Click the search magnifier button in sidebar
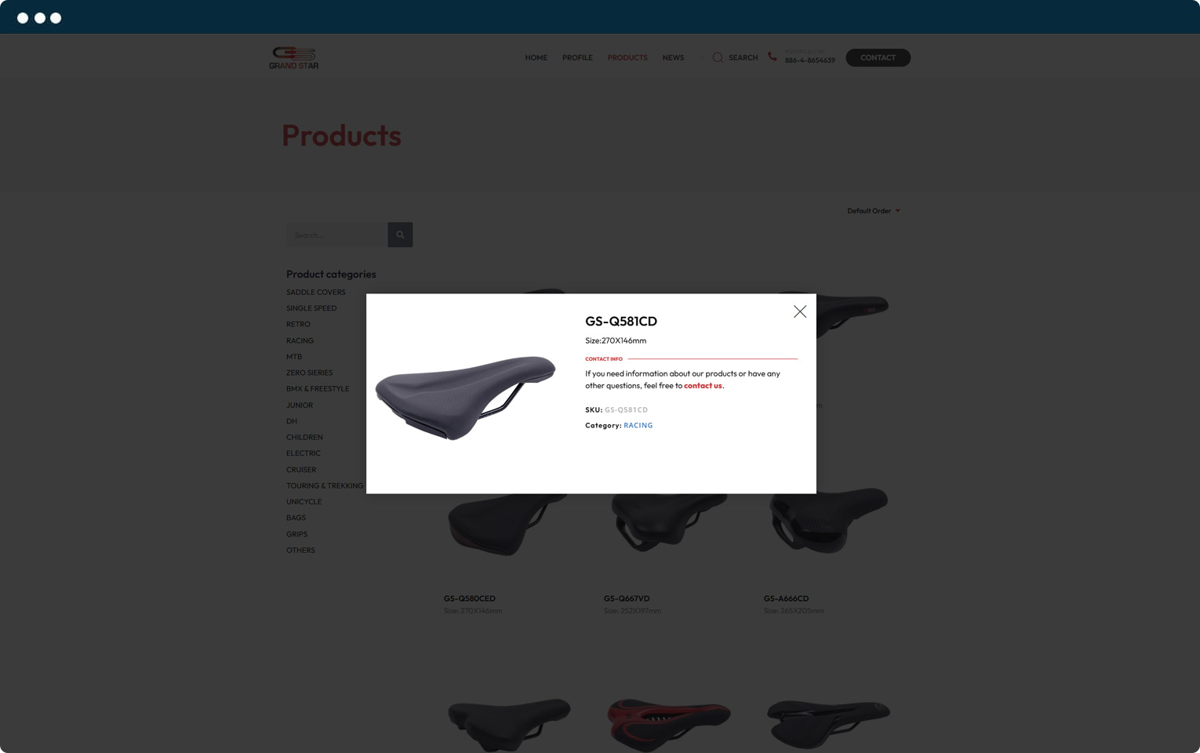The width and height of the screenshot is (1200, 753). [x=400, y=235]
